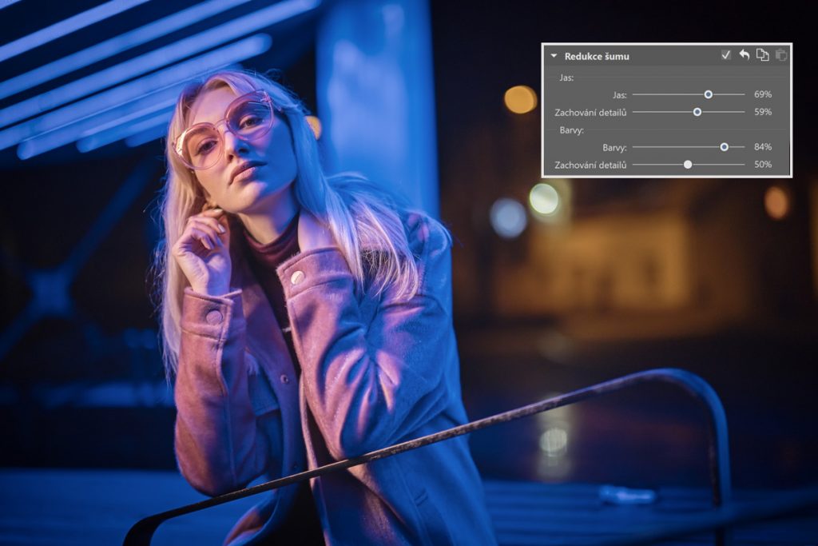818x546 pixels.
Task: Disable the Redukce šumu checkbox
Action: coord(725,55)
